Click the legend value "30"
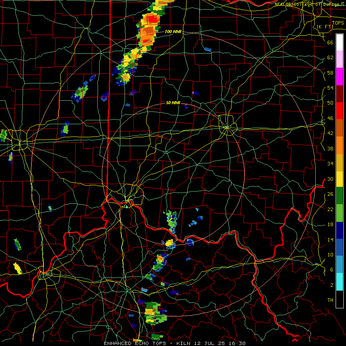The image size is (346, 346). pyautogui.click(x=330, y=179)
